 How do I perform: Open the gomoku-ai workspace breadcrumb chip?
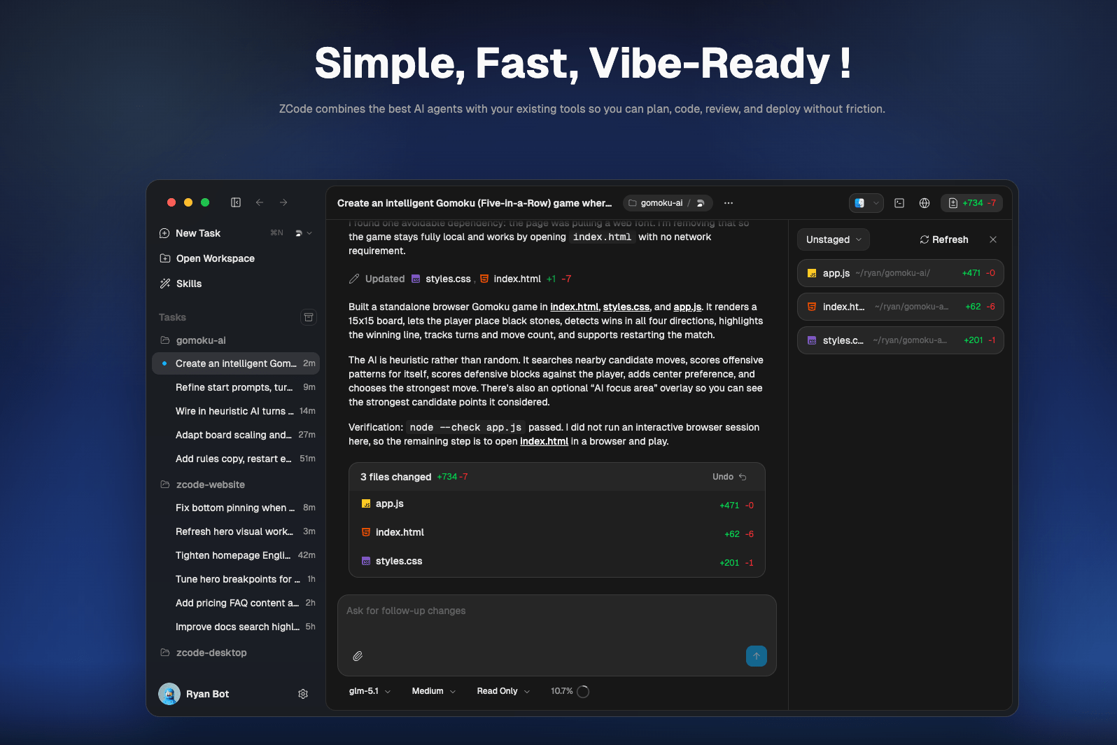click(x=668, y=203)
